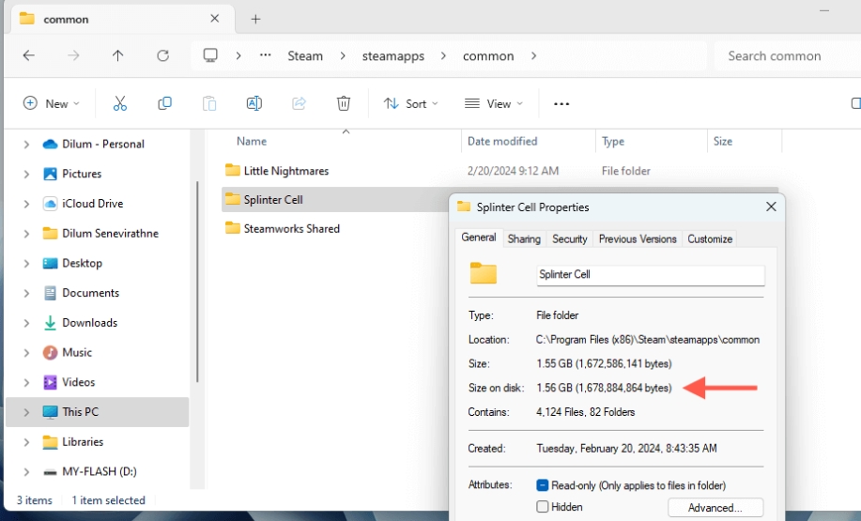The image size is (861, 521).
Task: Click the Steamworks Shared folder icon
Action: 232,228
